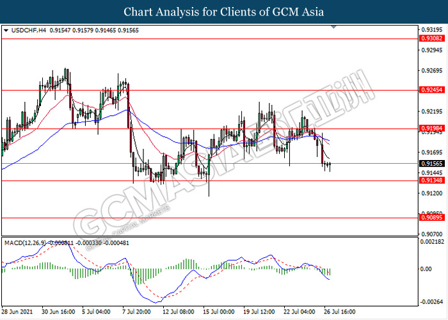Click the 0.93082 red price level label

432,38
